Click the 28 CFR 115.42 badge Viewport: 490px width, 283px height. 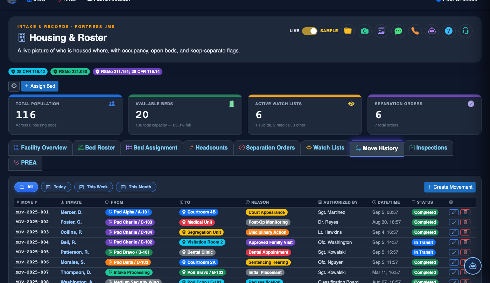pyautogui.click(x=28, y=72)
